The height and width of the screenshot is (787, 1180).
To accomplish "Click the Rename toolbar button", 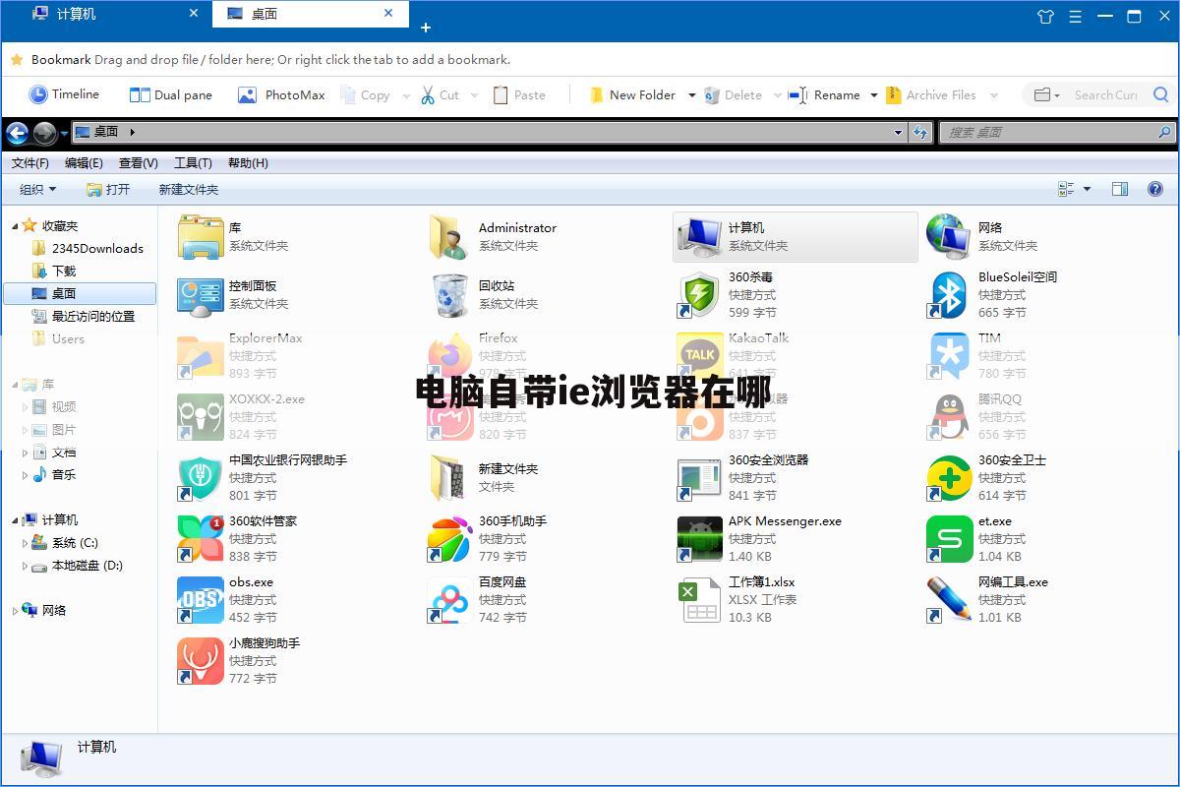I will (825, 94).
